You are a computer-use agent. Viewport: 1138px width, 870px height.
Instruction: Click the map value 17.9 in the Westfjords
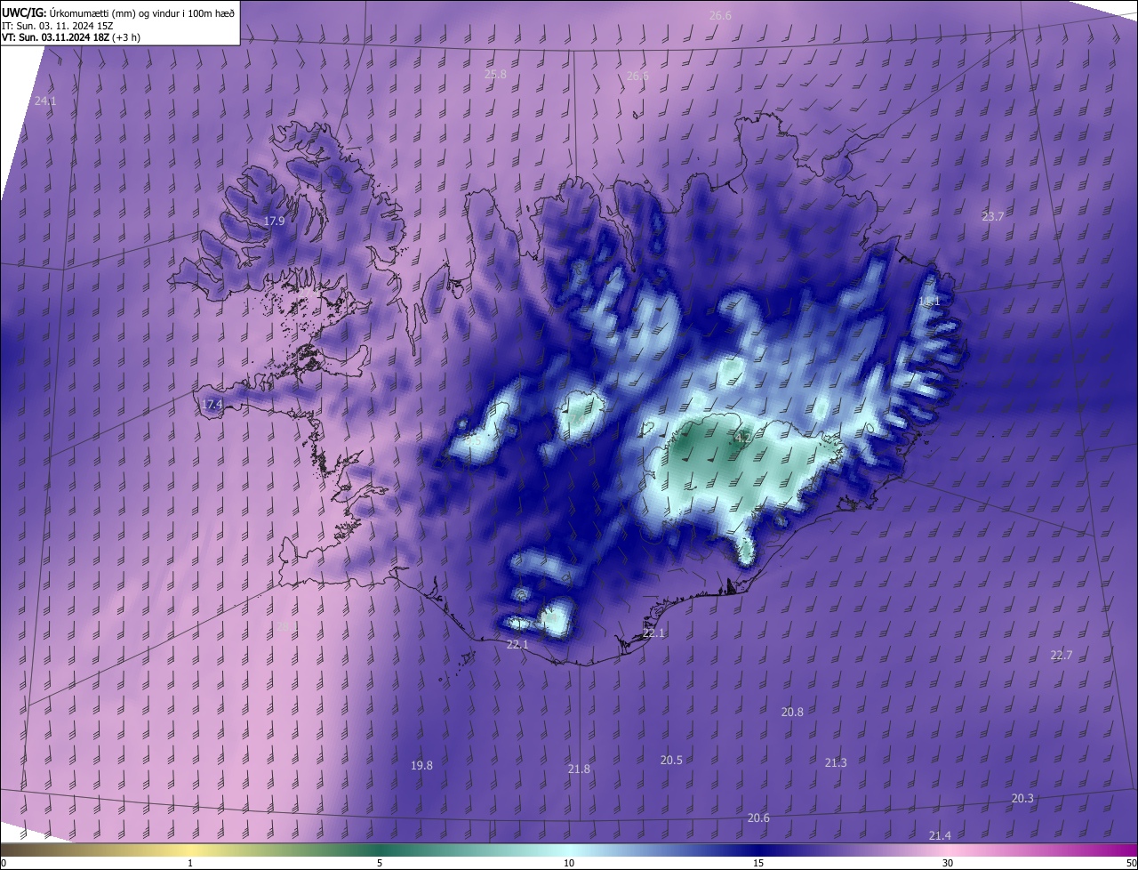click(x=275, y=222)
